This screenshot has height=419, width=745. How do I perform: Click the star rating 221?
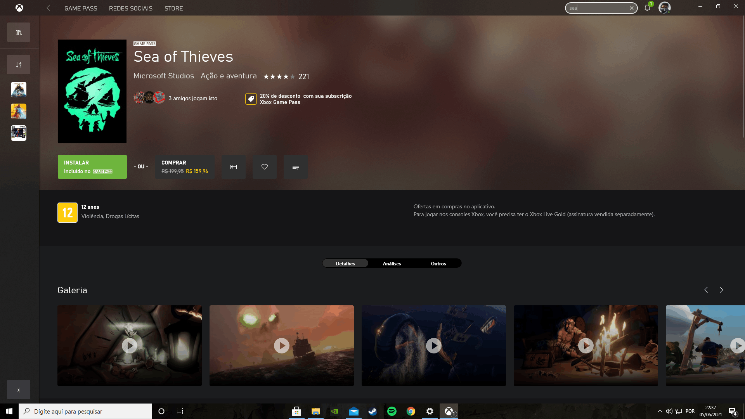(286, 76)
